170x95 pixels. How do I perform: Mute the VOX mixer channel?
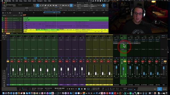pyautogui.click(x=87, y=61)
